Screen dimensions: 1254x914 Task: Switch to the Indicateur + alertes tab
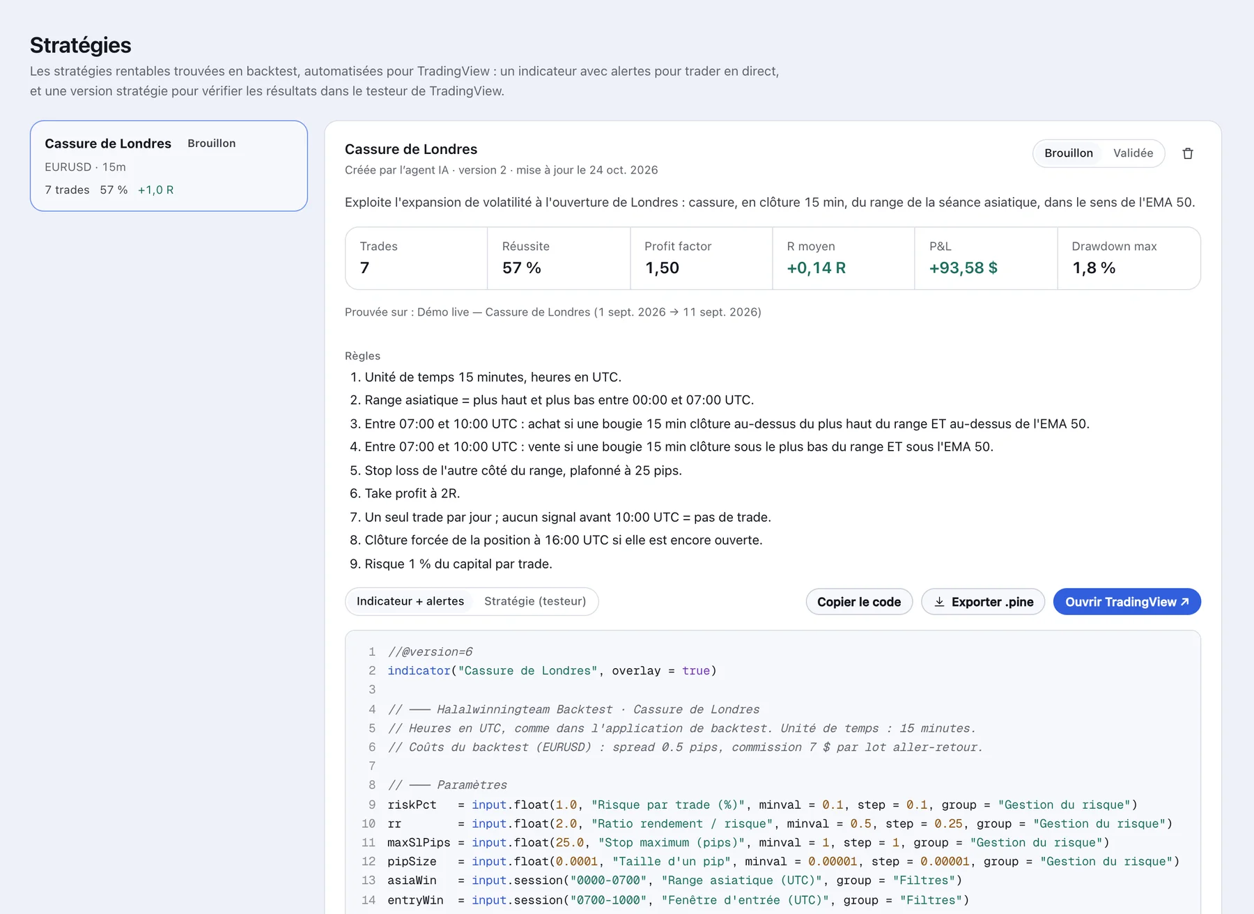pyautogui.click(x=410, y=601)
